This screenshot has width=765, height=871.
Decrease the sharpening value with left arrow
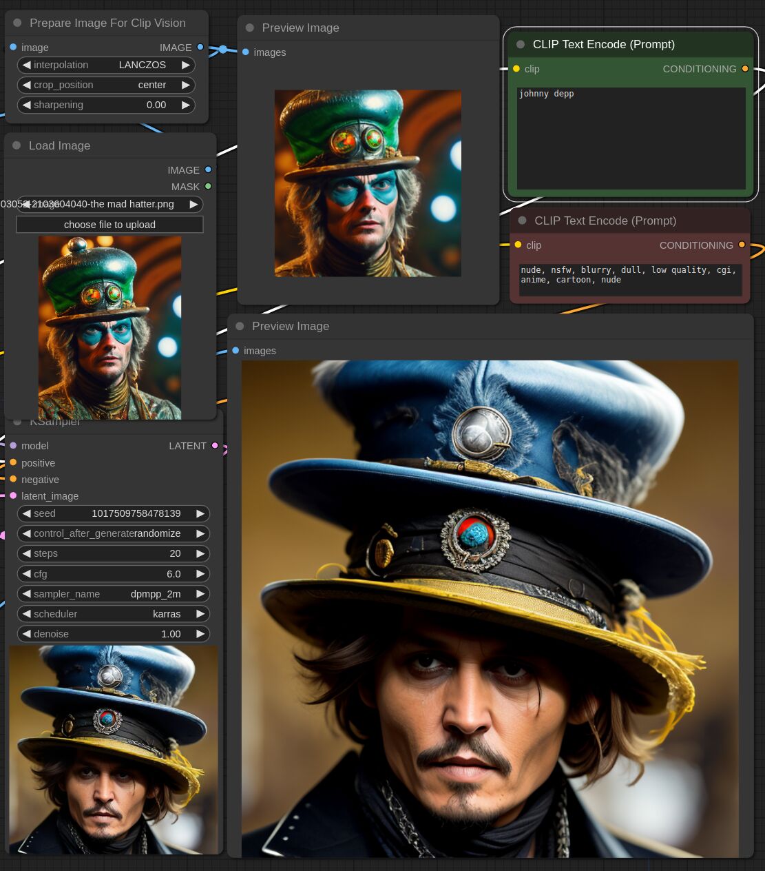point(26,105)
